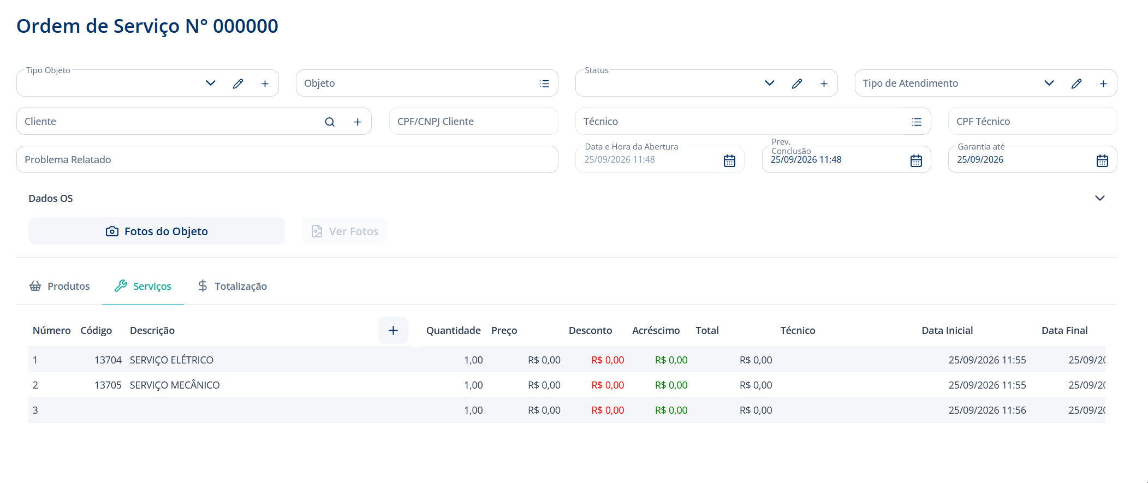Click code 13705 in services table
The image size is (1148, 483).
click(x=108, y=385)
